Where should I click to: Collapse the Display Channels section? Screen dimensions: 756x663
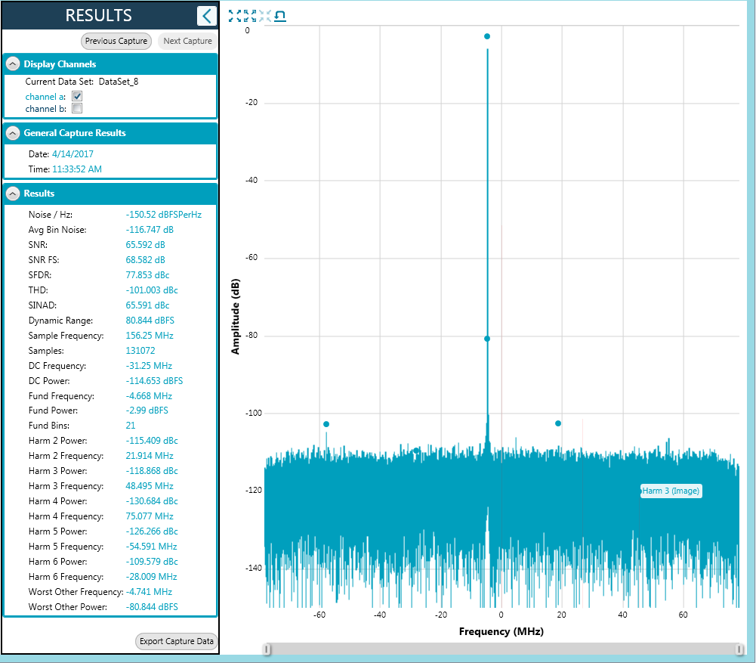pyautogui.click(x=13, y=64)
